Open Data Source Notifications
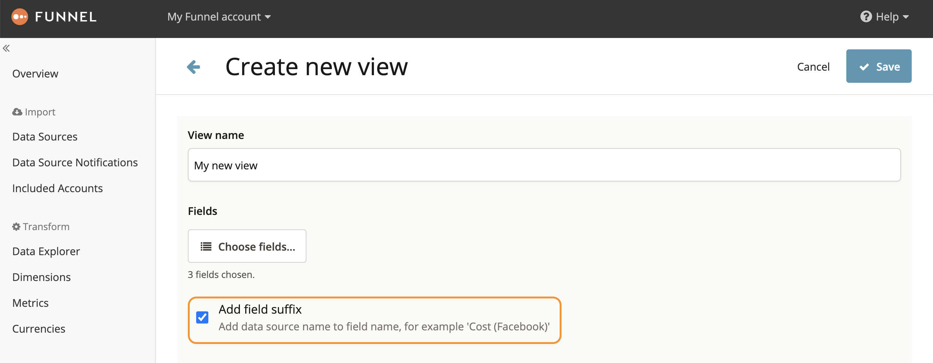This screenshot has height=363, width=933. click(x=75, y=163)
